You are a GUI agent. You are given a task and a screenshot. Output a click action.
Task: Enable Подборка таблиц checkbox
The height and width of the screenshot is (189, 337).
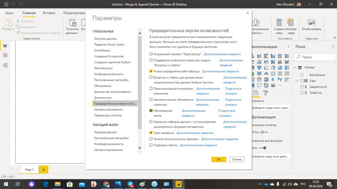pos(151,145)
